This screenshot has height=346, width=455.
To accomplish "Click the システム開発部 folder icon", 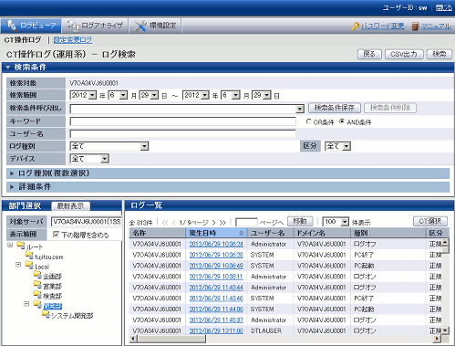I will [x=46, y=314].
